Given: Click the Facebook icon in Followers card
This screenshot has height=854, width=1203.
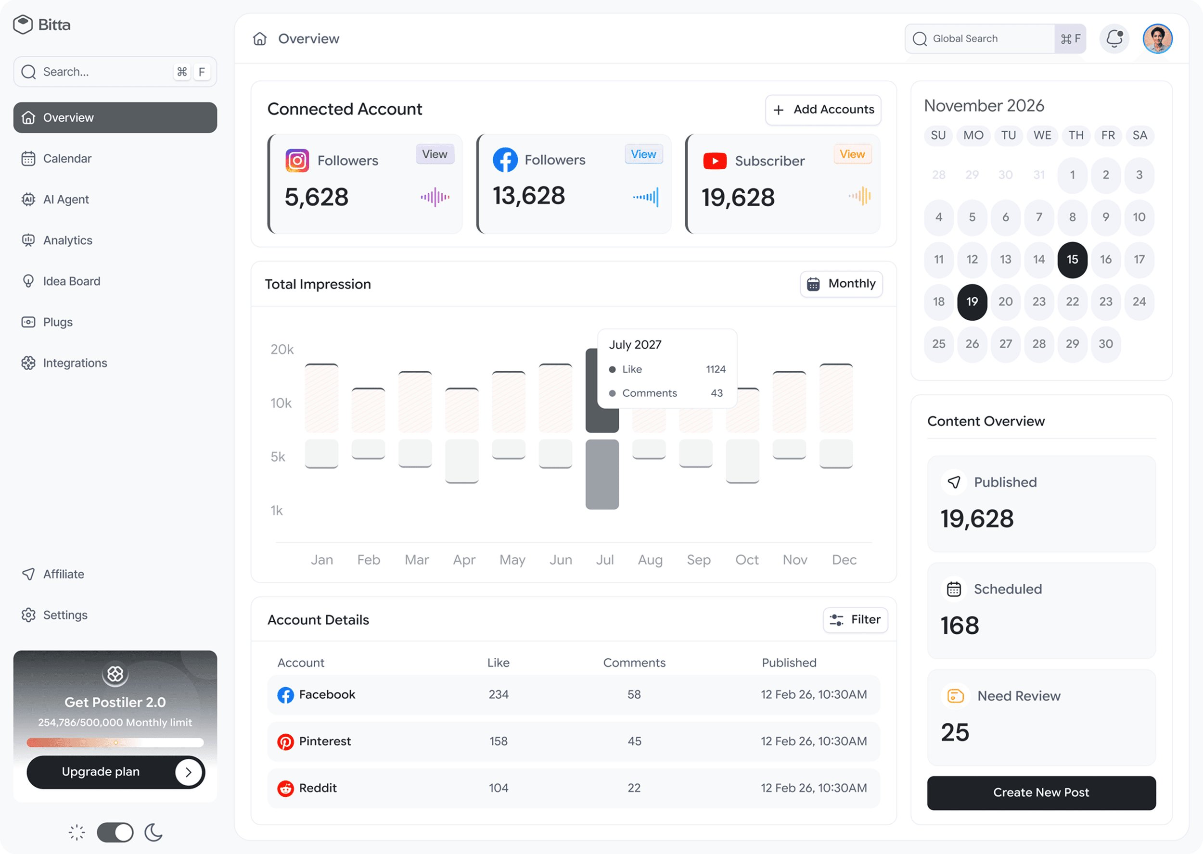Looking at the screenshot, I should [x=505, y=160].
